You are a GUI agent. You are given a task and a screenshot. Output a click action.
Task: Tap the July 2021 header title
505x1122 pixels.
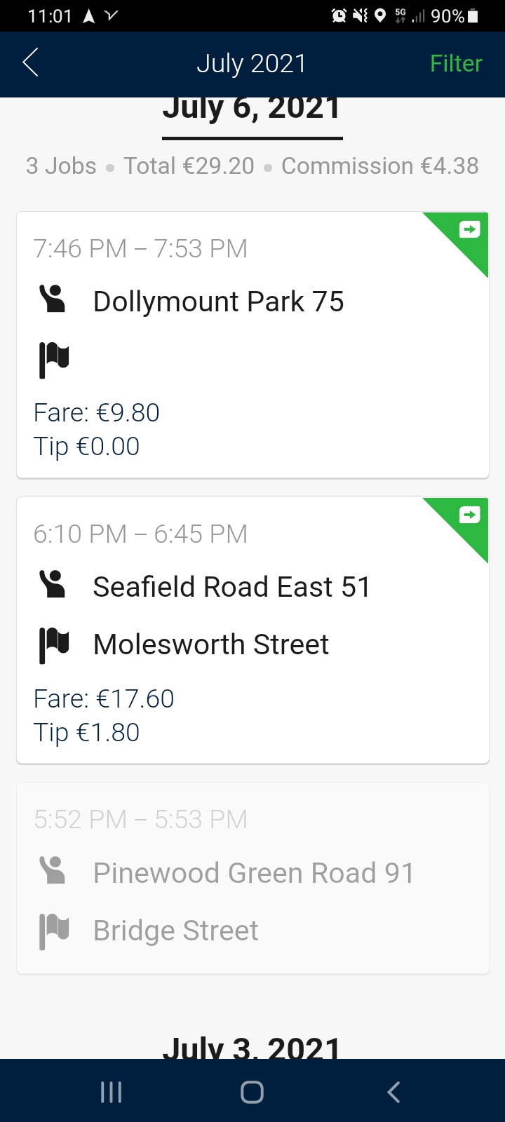point(251,64)
